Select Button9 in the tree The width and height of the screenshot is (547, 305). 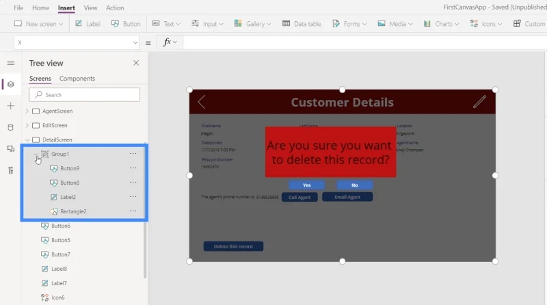point(70,168)
